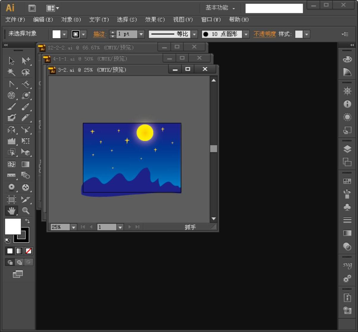Open the Brushes panel icon
358x332 pixels.
(x=347, y=194)
